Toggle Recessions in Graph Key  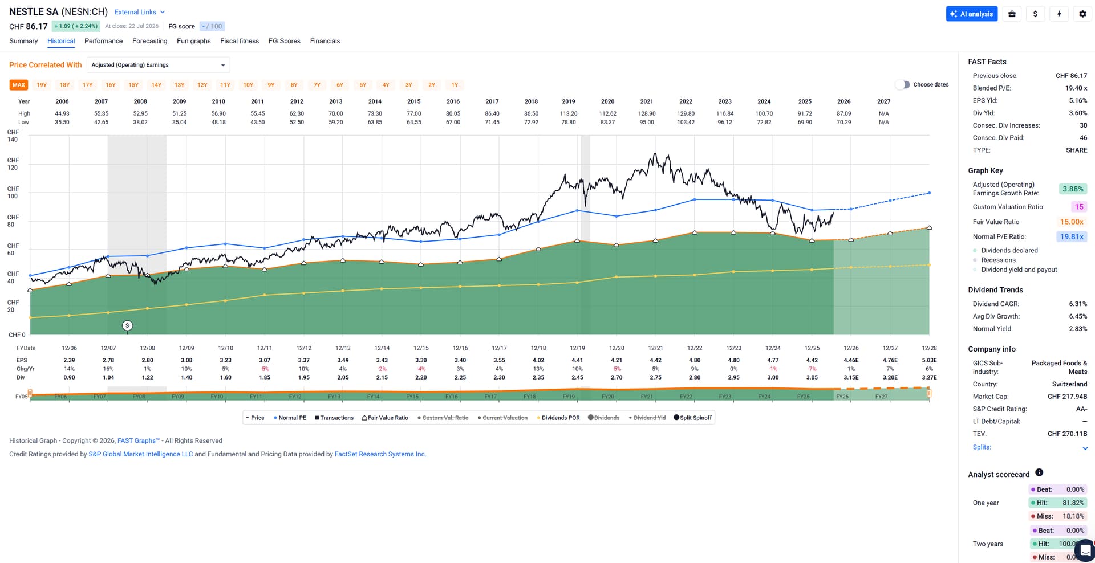pyautogui.click(x=994, y=260)
